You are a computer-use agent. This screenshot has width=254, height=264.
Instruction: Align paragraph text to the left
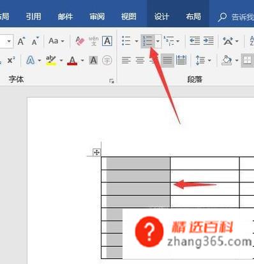coord(126,61)
